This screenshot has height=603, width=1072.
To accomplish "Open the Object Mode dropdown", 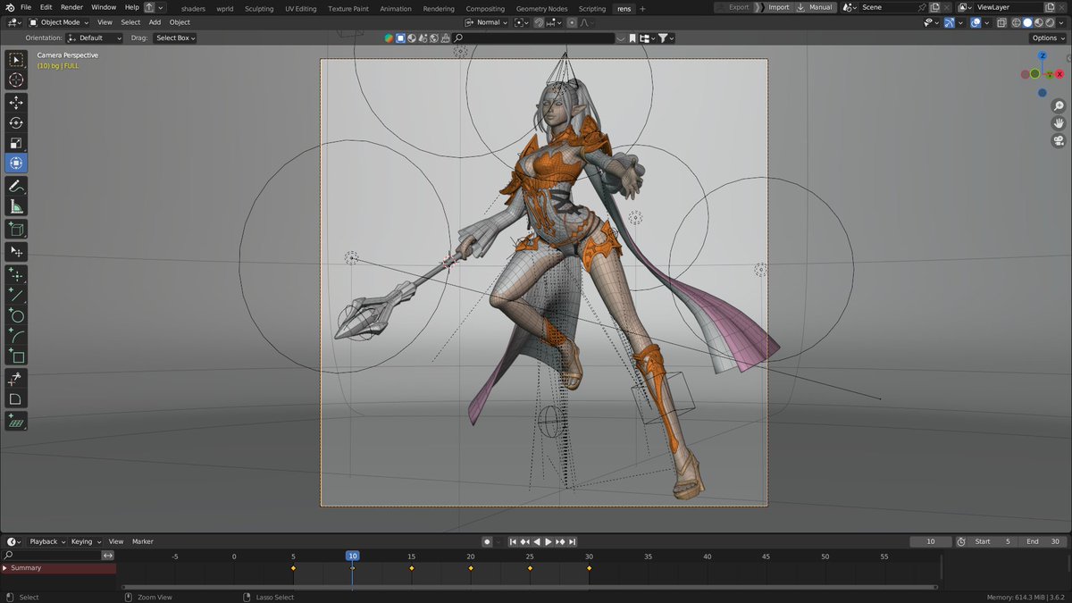I will (59, 22).
